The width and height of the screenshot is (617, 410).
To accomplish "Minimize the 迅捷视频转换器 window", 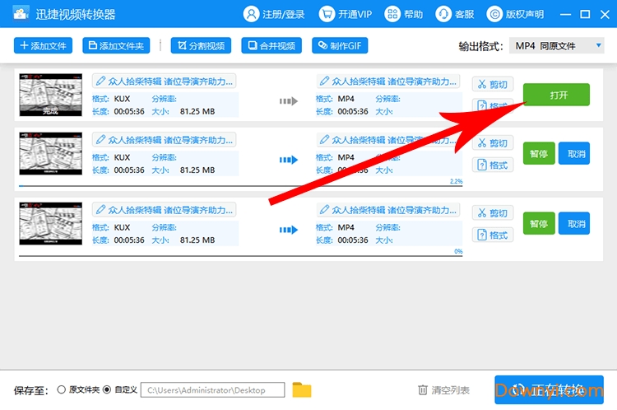I will pos(565,15).
